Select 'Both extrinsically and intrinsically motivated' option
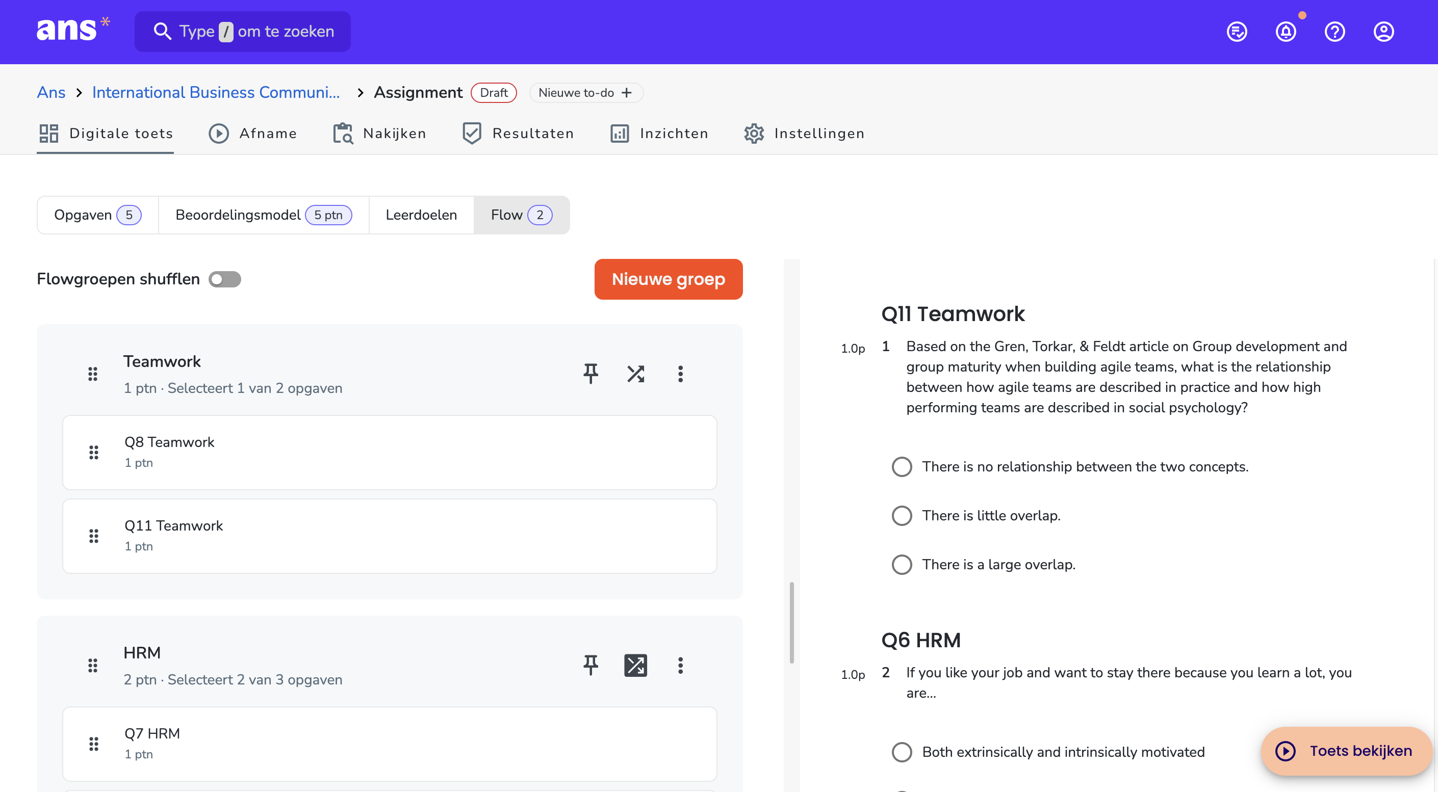The width and height of the screenshot is (1438, 792). click(x=902, y=752)
